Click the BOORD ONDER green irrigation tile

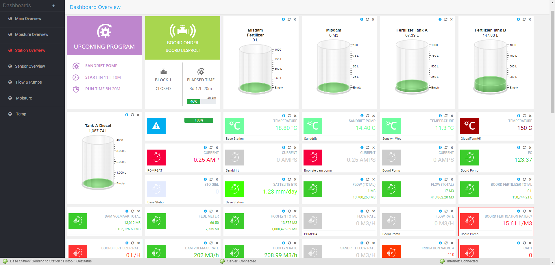pos(183,38)
